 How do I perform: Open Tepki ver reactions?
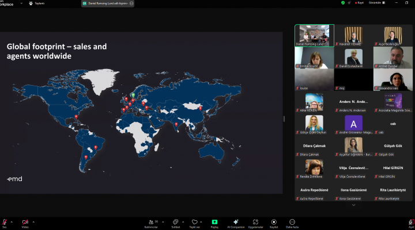coord(194,223)
